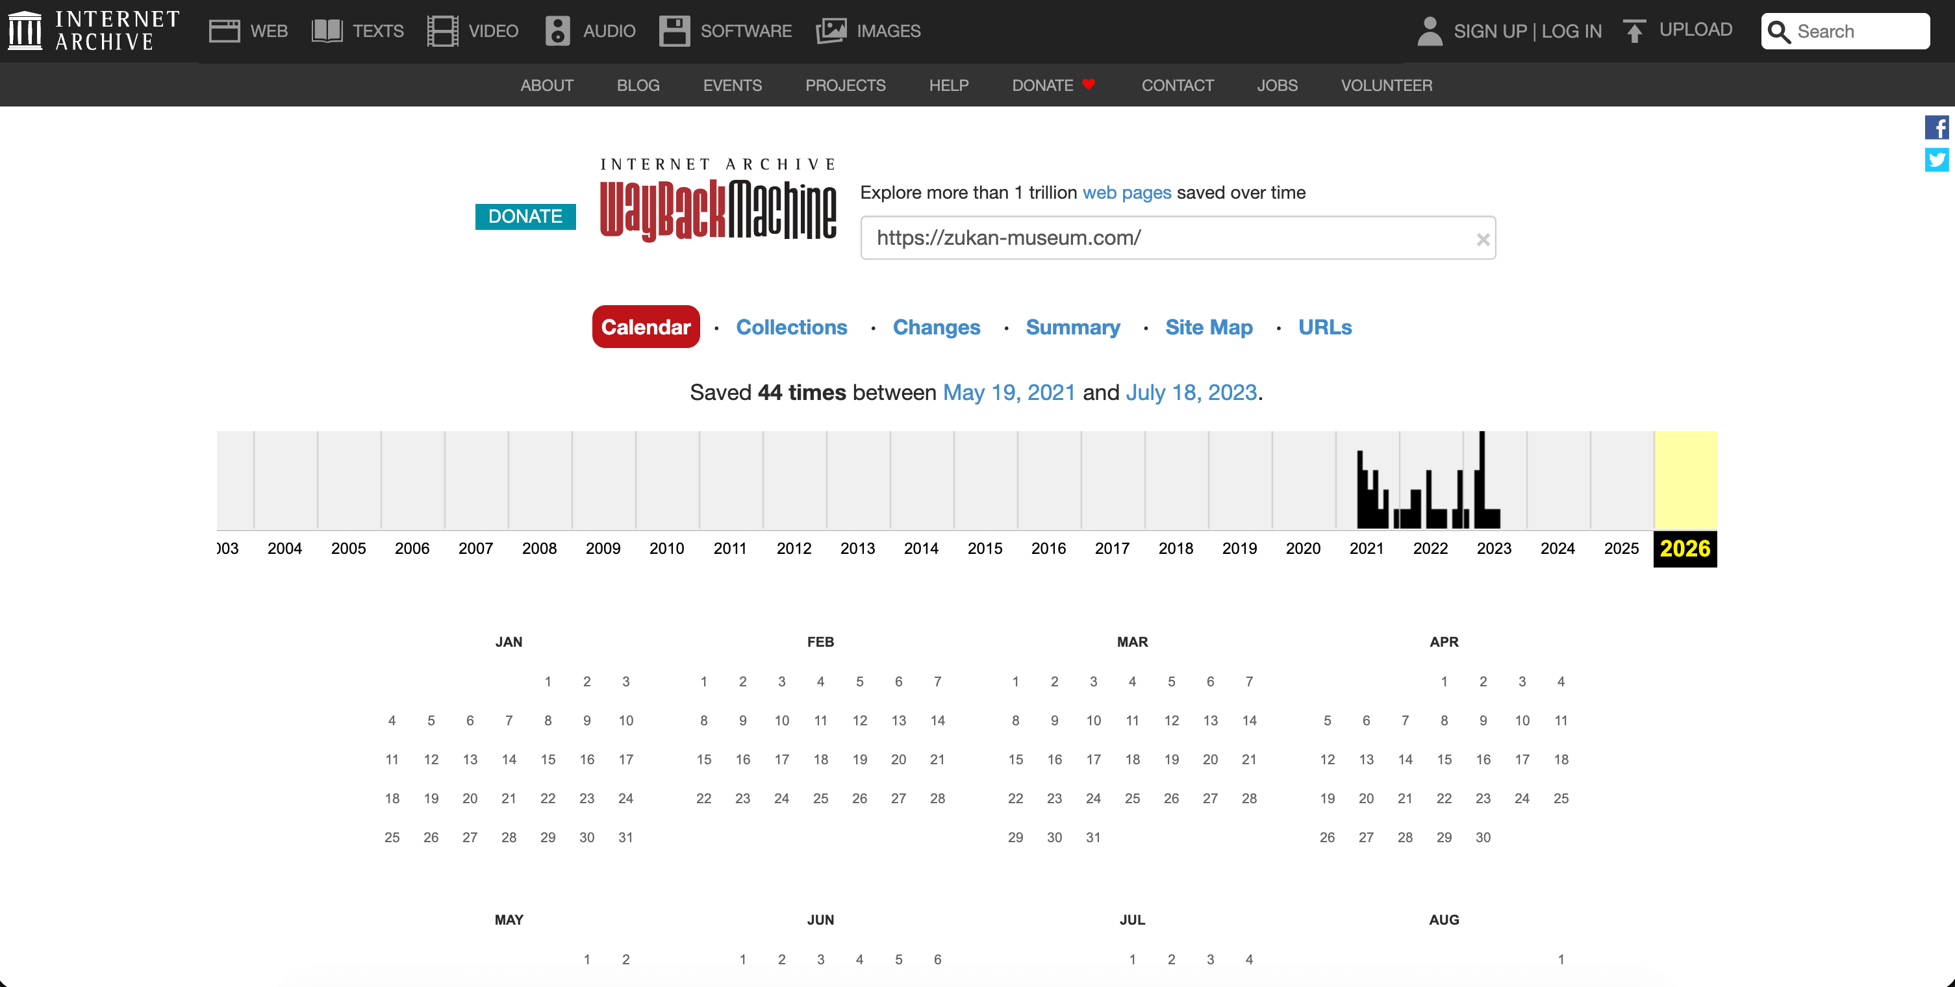Share page via Twitter icon
This screenshot has height=987, width=1955.
1936,160
